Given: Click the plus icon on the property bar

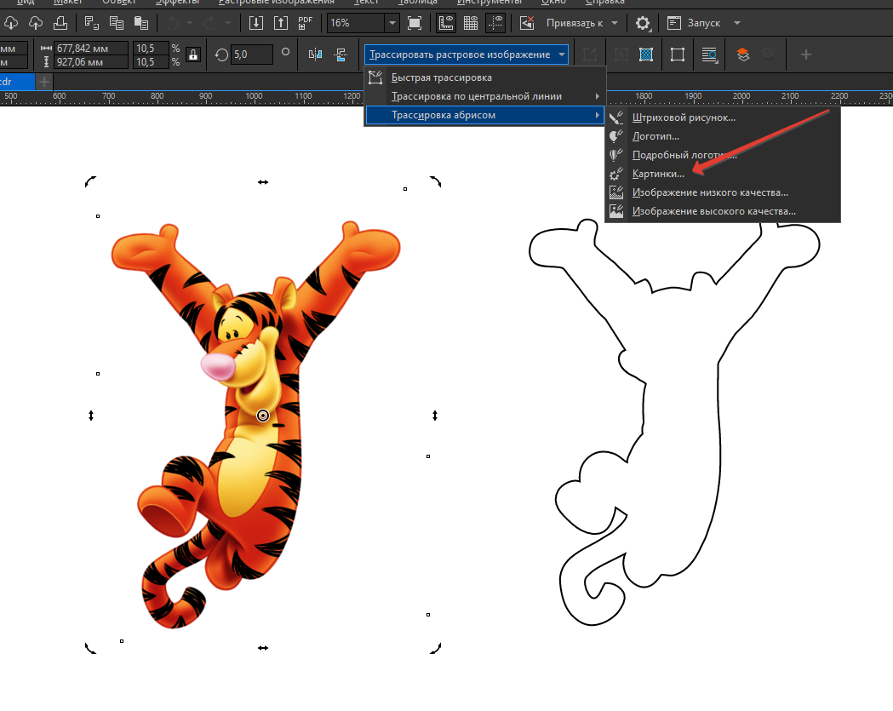Looking at the screenshot, I should (805, 54).
